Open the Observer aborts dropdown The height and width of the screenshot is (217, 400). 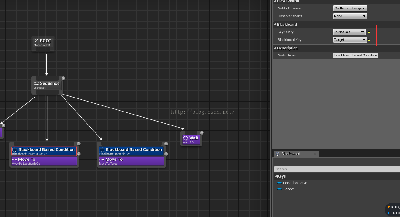coord(350,16)
